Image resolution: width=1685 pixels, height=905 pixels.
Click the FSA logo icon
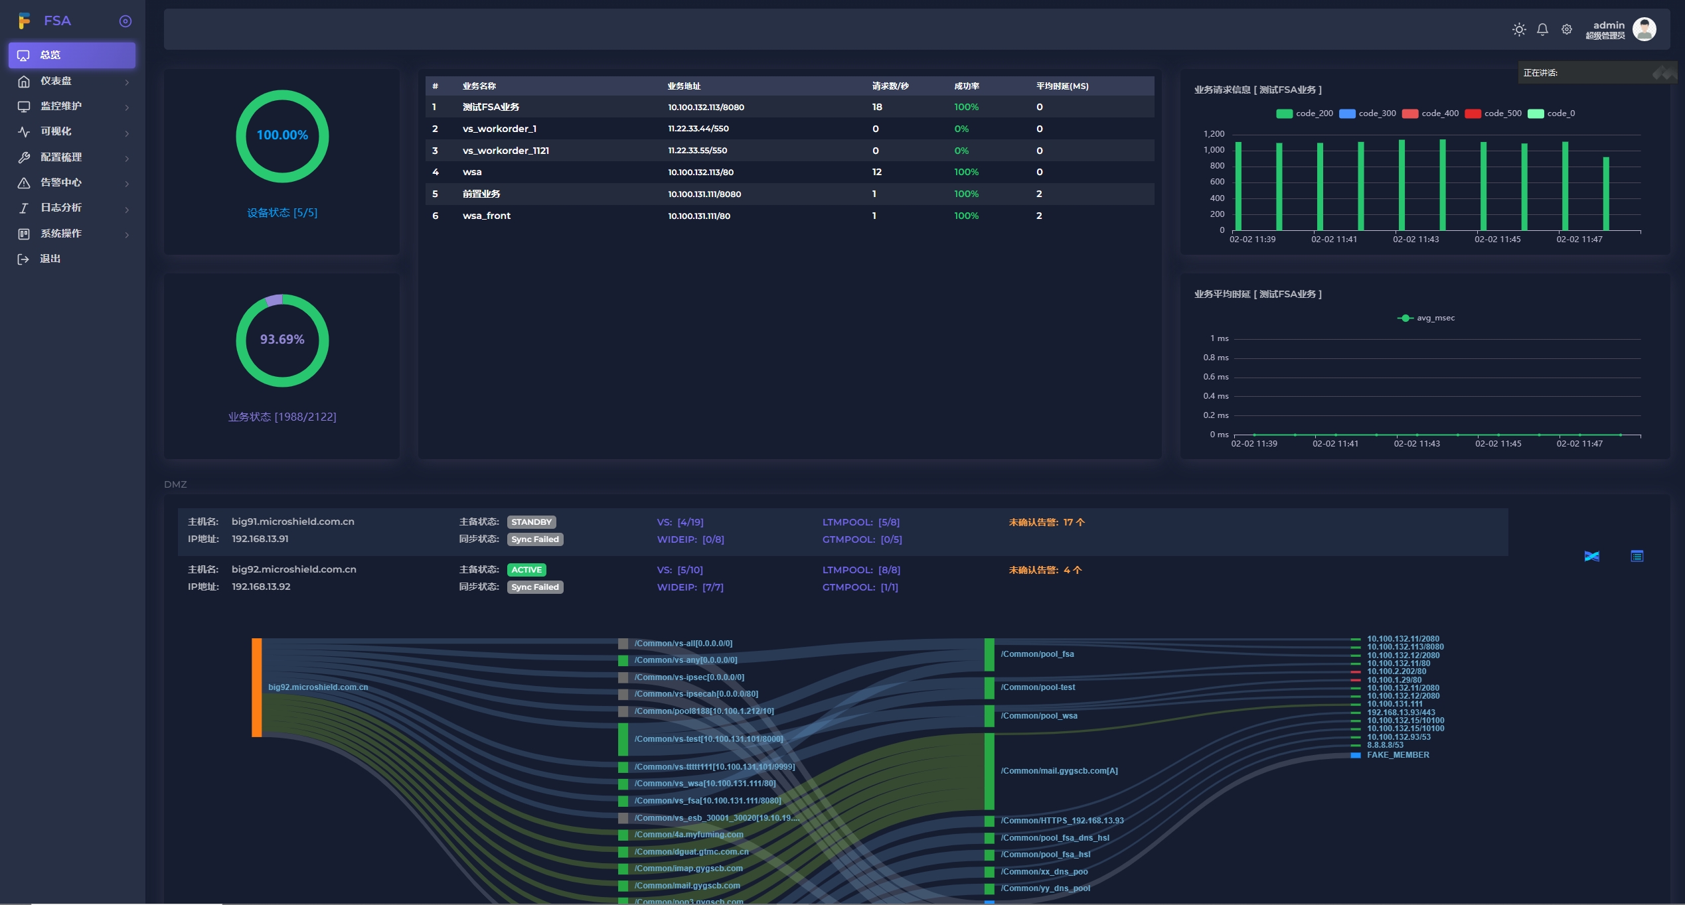[25, 21]
